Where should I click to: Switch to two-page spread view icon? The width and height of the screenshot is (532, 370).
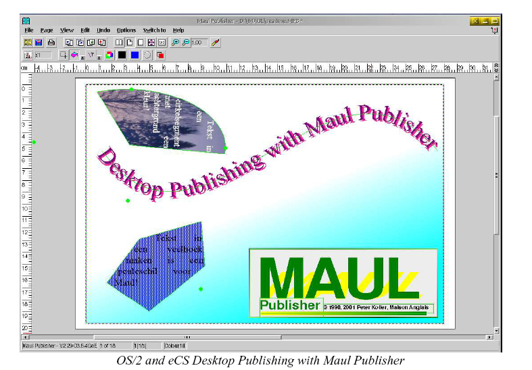point(119,43)
